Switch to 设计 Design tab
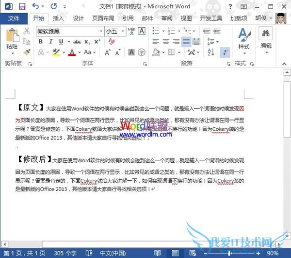291x258 pixels. (78, 18)
